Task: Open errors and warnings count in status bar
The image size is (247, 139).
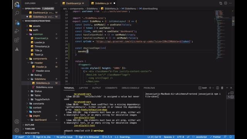Action: pos(107,137)
